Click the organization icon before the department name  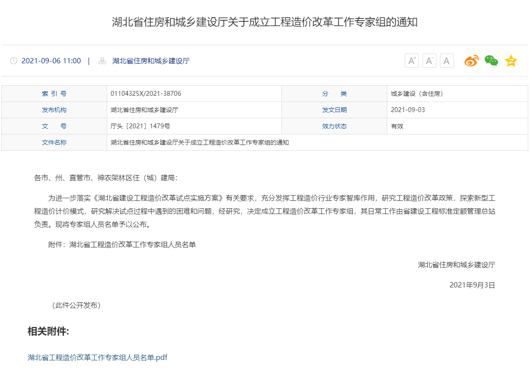[x=101, y=61]
